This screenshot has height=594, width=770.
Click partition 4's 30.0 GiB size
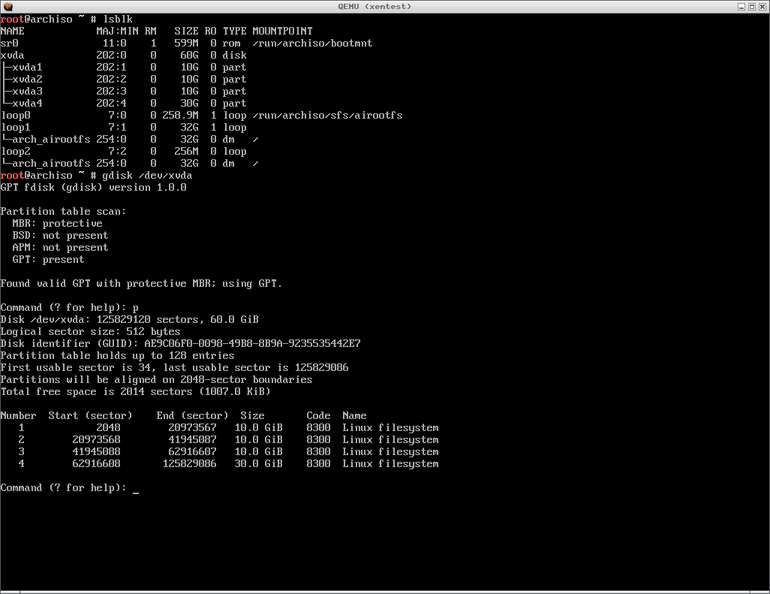point(258,464)
